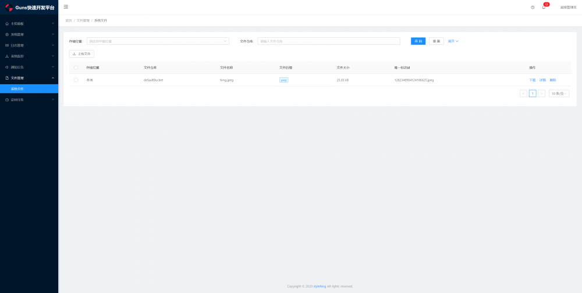Click the 文件名称 column header
Viewport: 582px width, 293px height.
[x=226, y=67]
